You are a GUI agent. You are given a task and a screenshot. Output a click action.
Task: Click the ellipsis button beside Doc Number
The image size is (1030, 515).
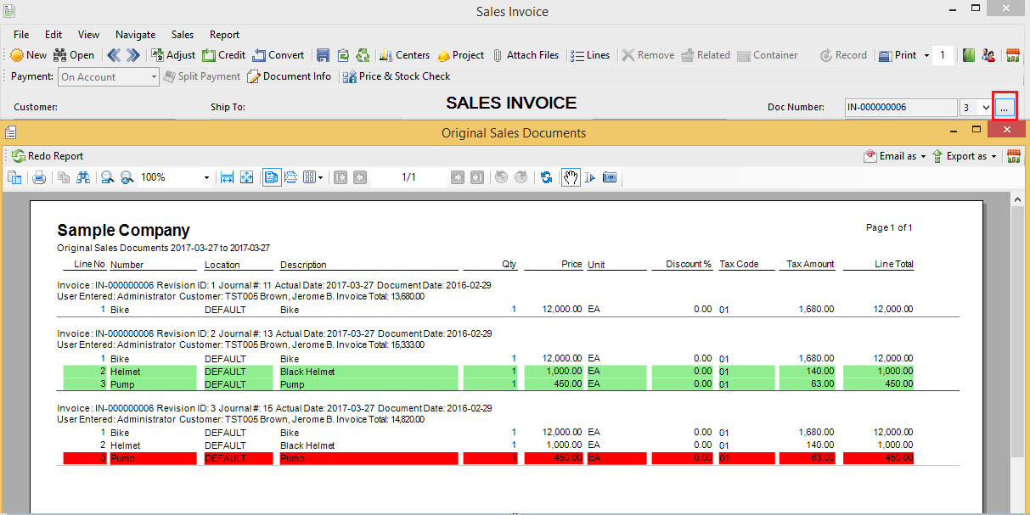coord(1004,108)
